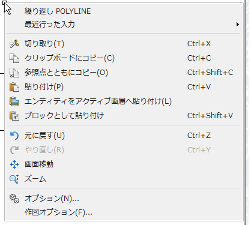Click the 参照点とともにコピー icon
The width and height of the screenshot is (251, 225).
[14, 73]
